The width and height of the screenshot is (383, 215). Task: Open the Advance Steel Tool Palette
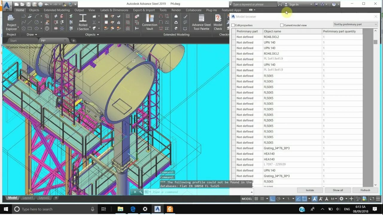point(201,22)
